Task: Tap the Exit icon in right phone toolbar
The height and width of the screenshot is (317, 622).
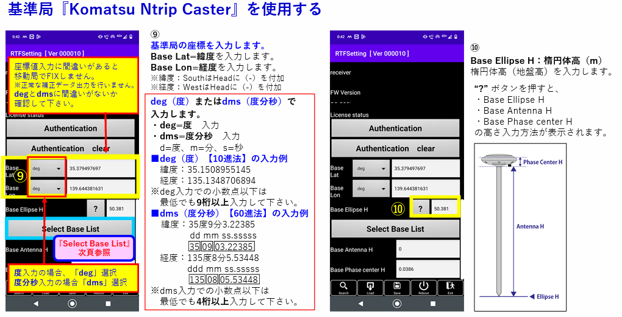Action: [450, 288]
